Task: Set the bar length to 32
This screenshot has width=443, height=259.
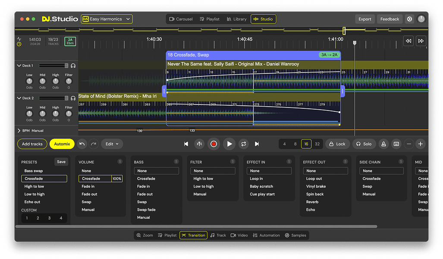Action: click(x=317, y=144)
